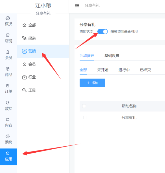Open the 渠道 channel menu item
This screenshot has height=173, width=165.
click(x=43, y=38)
